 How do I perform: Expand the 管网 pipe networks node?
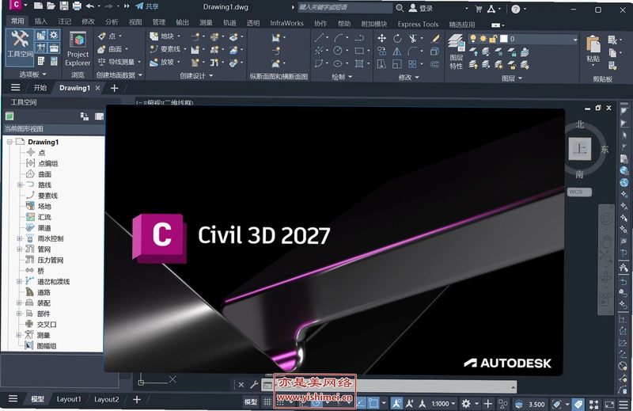tap(19, 249)
